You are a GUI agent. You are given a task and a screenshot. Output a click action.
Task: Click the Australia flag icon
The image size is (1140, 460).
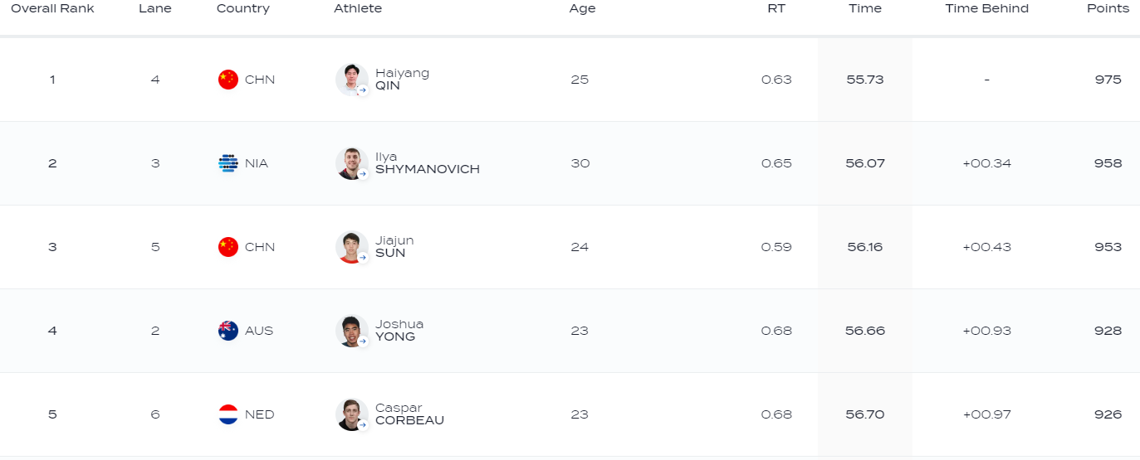click(x=228, y=331)
